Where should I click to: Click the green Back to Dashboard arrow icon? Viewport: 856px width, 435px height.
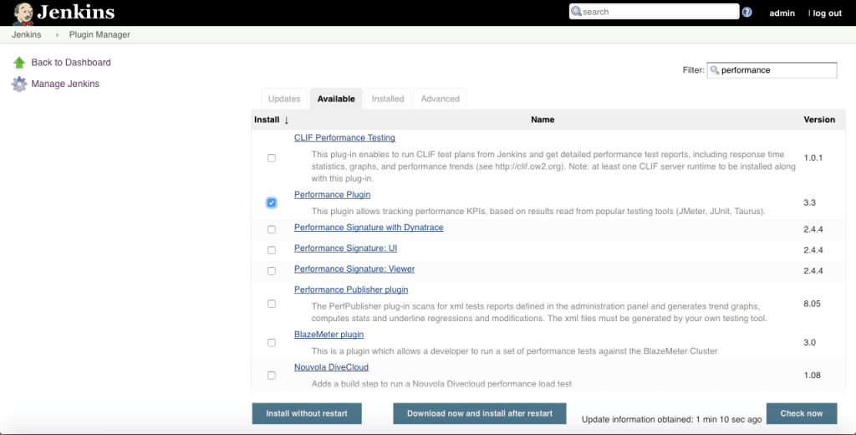pos(19,63)
